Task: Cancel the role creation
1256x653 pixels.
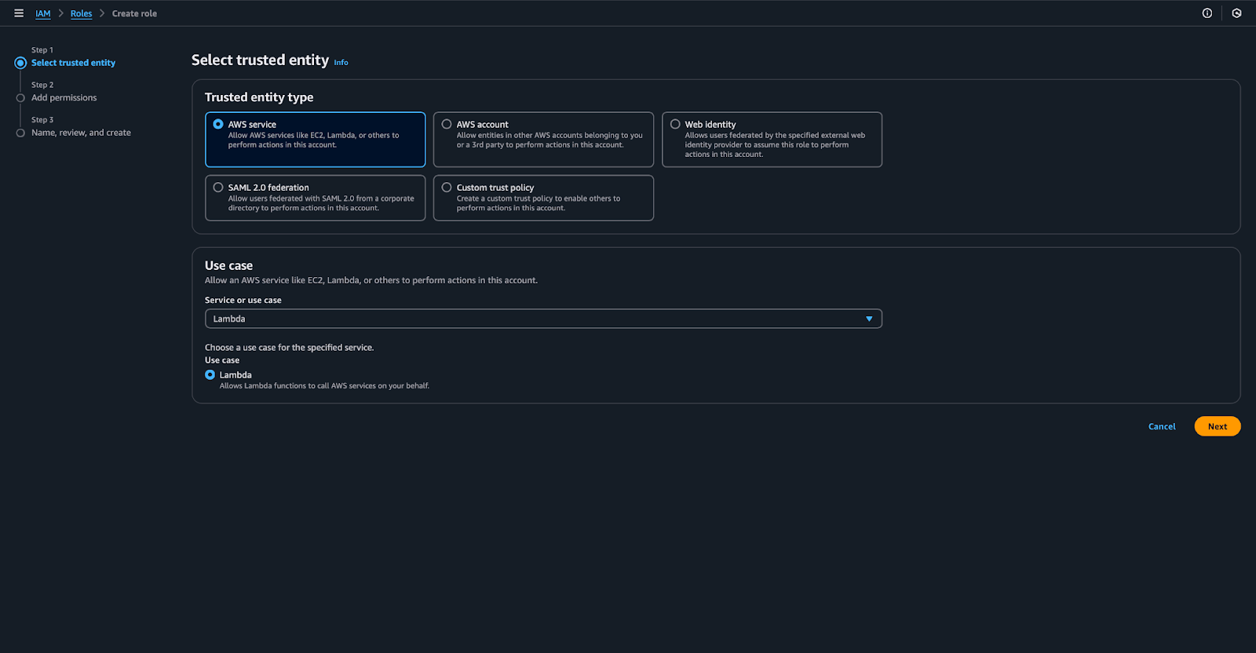Action: point(1162,426)
